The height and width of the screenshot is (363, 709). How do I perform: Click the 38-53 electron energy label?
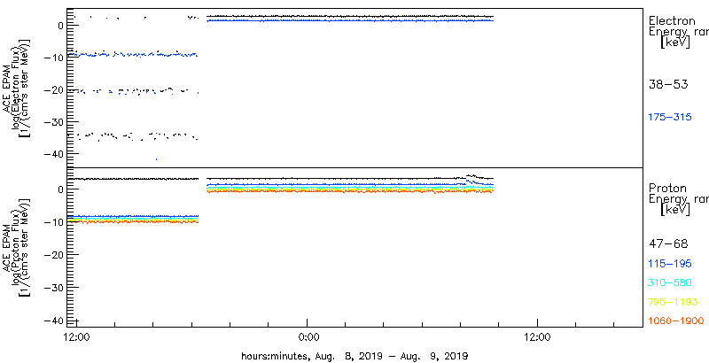click(x=668, y=84)
